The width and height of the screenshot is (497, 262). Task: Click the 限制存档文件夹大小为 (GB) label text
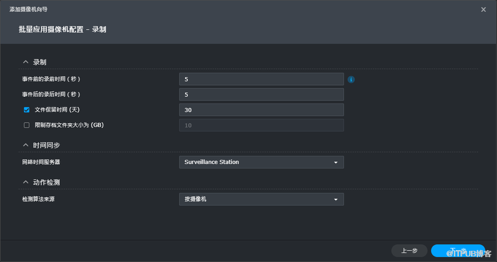click(69, 125)
